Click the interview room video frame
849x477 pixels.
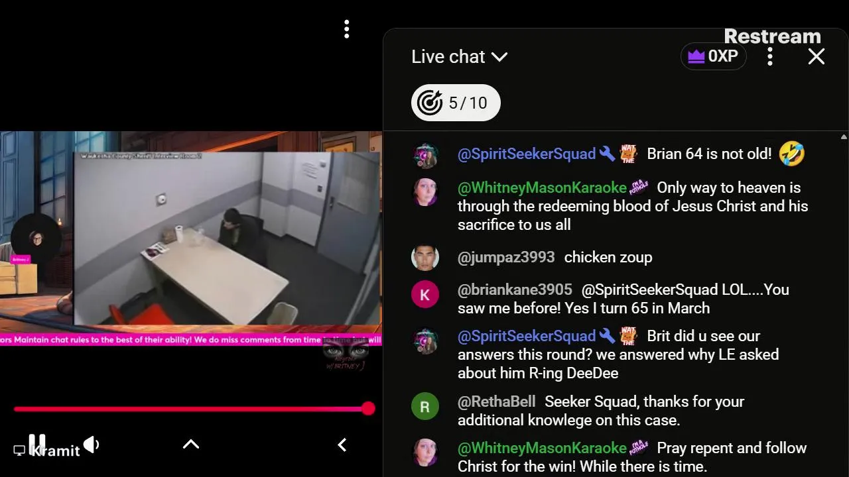[x=226, y=238]
